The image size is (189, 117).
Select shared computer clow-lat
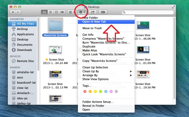point(22,88)
